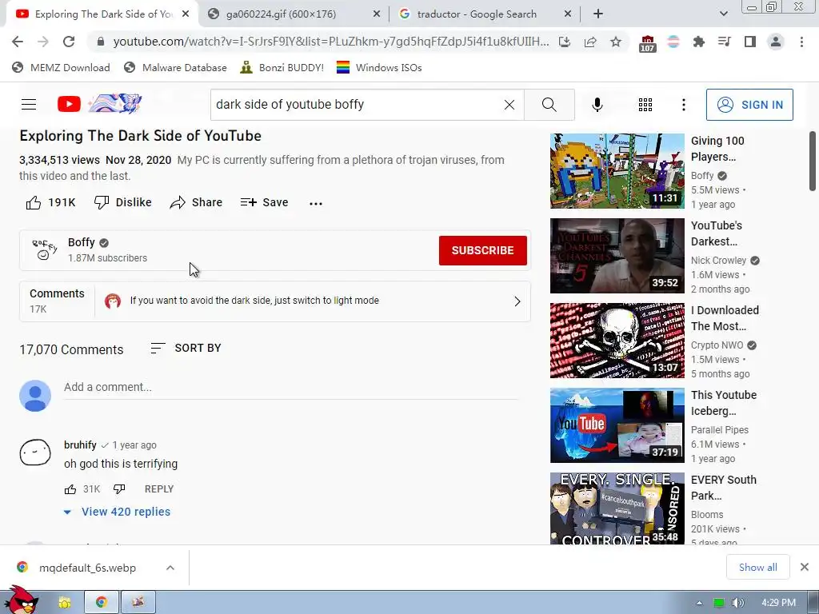
Task: Open EVERY South Park video thumbnail
Action: point(617,508)
